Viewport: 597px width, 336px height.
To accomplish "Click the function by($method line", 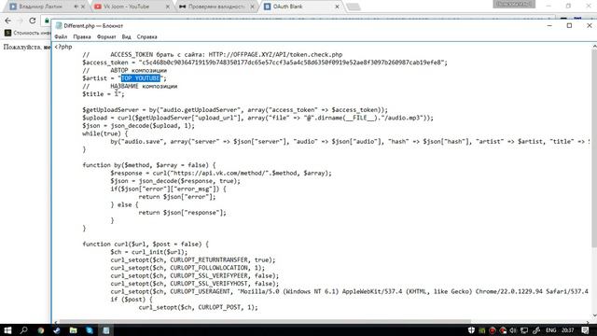I will tap(149, 165).
